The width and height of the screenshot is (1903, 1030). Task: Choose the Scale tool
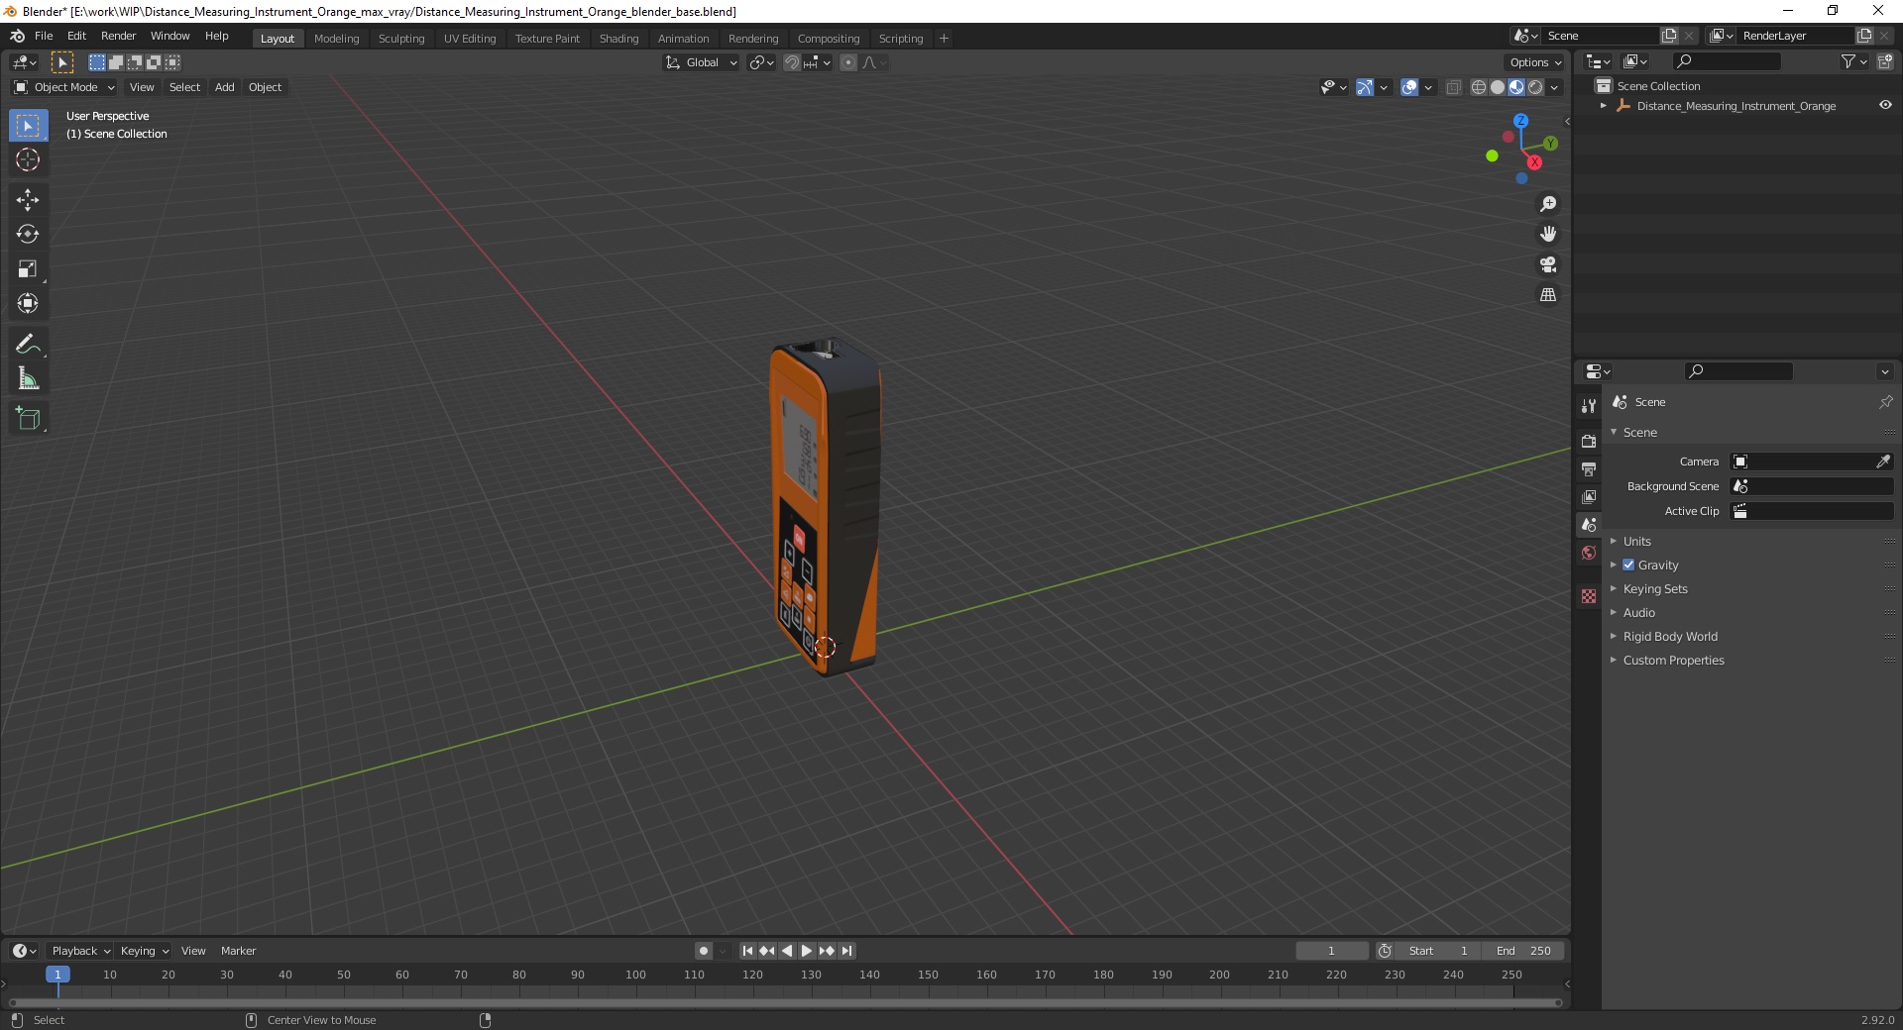[28, 269]
